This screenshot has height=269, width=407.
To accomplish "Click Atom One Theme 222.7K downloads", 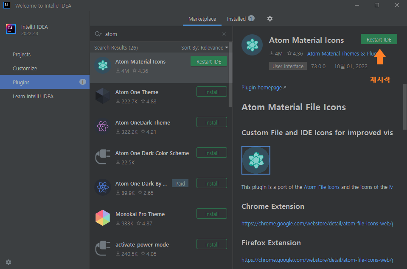I will 126,101.
